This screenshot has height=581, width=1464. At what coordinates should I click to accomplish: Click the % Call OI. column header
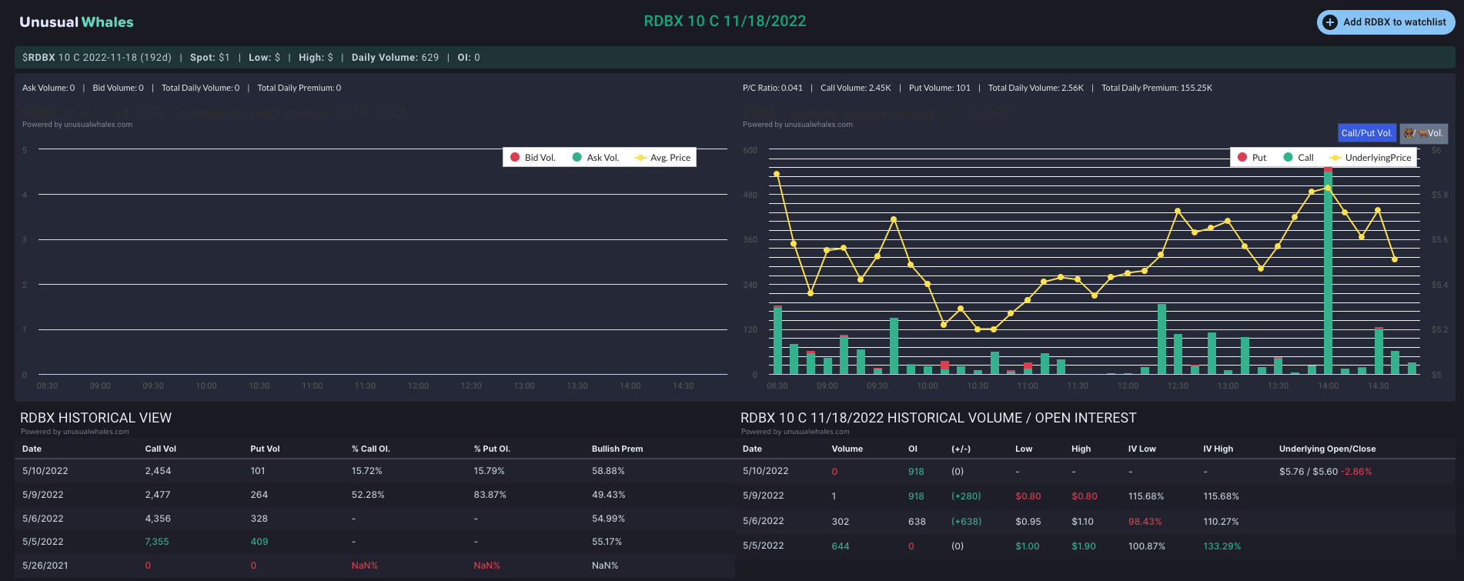click(371, 449)
